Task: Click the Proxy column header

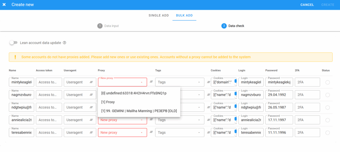Action: (101, 70)
